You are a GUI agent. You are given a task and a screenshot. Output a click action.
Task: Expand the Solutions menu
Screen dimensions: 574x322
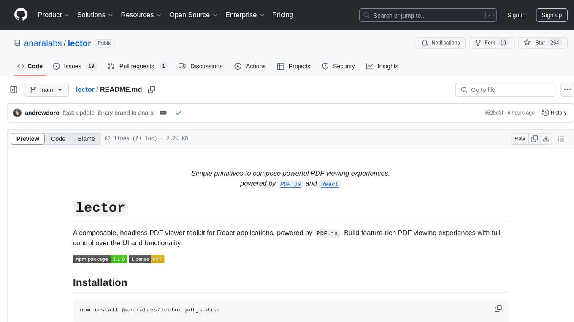click(95, 15)
